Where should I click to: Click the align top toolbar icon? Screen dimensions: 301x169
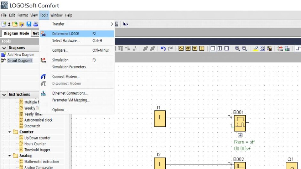(121, 48)
